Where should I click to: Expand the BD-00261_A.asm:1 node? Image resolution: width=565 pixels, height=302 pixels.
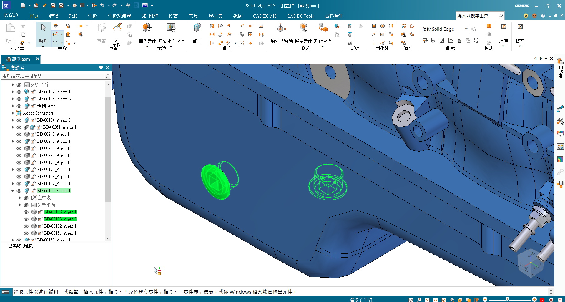pos(13,127)
